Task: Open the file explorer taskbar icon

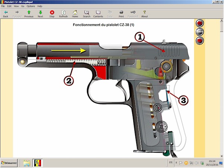Action: point(27,163)
